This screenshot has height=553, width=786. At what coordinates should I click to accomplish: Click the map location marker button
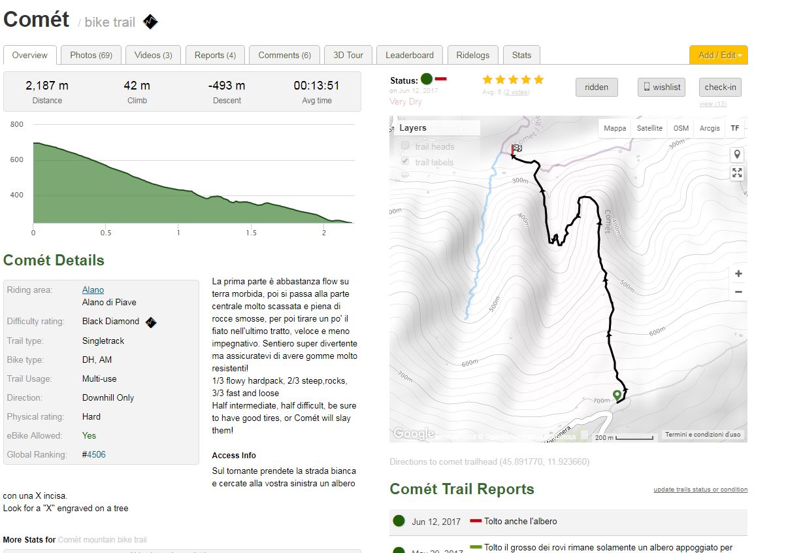point(737,155)
